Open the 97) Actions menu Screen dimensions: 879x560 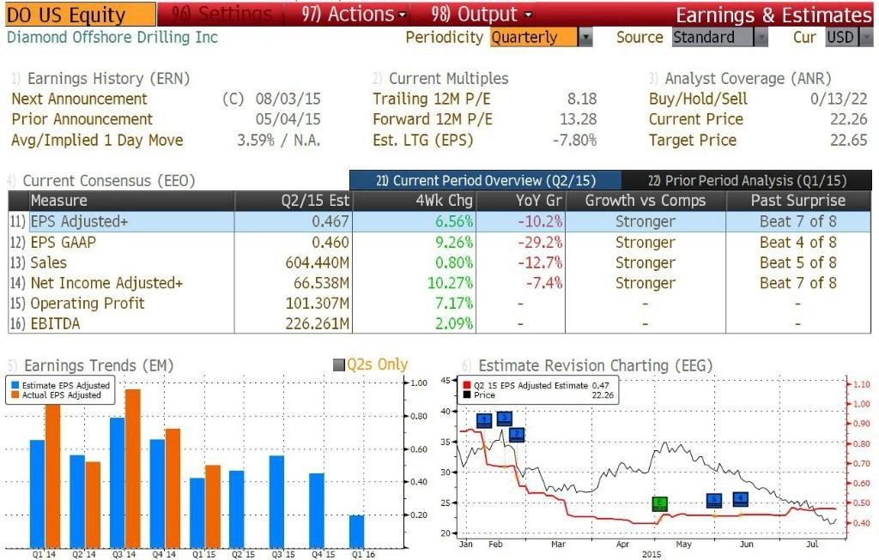(353, 14)
